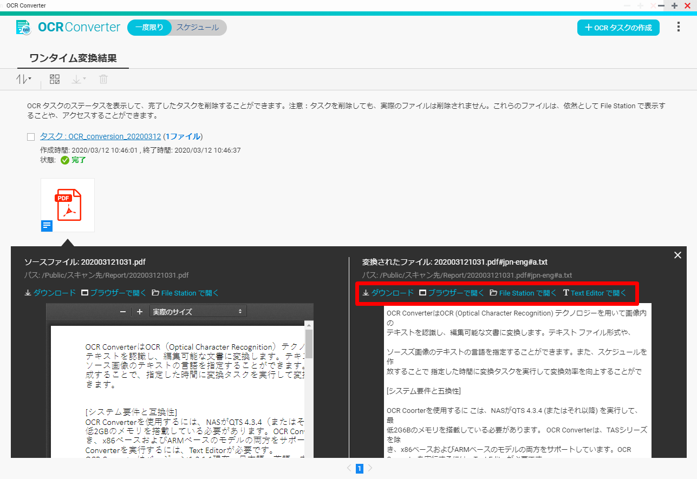Click the source file path text
Image resolution: width=697 pixels, height=479 pixels.
(107, 275)
